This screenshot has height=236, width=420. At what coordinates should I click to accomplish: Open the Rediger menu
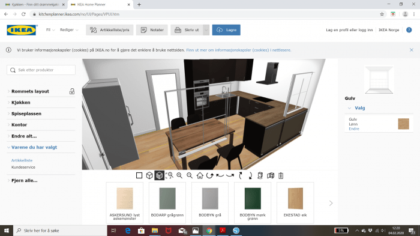coord(69,30)
